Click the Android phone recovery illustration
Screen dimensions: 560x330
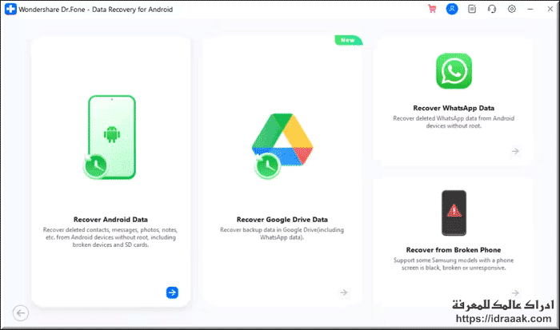click(x=110, y=137)
